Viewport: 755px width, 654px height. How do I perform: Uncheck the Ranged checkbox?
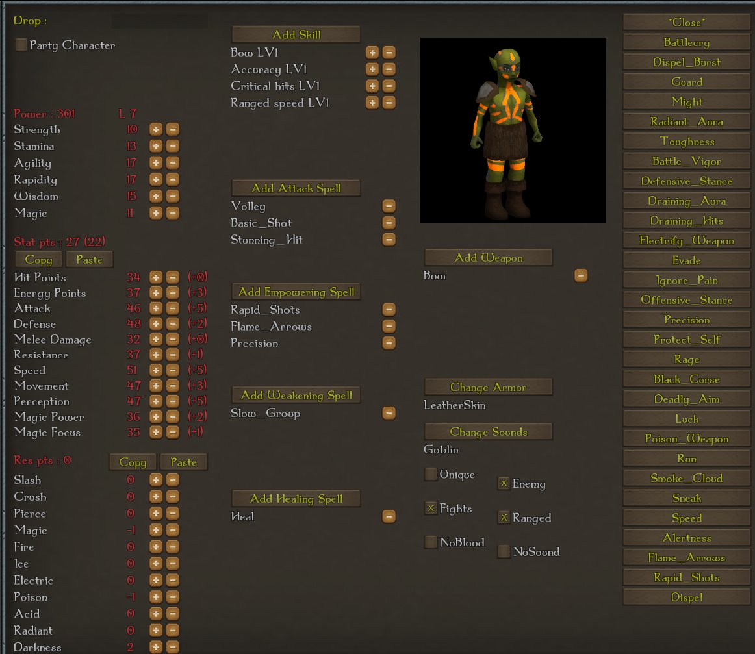click(504, 518)
